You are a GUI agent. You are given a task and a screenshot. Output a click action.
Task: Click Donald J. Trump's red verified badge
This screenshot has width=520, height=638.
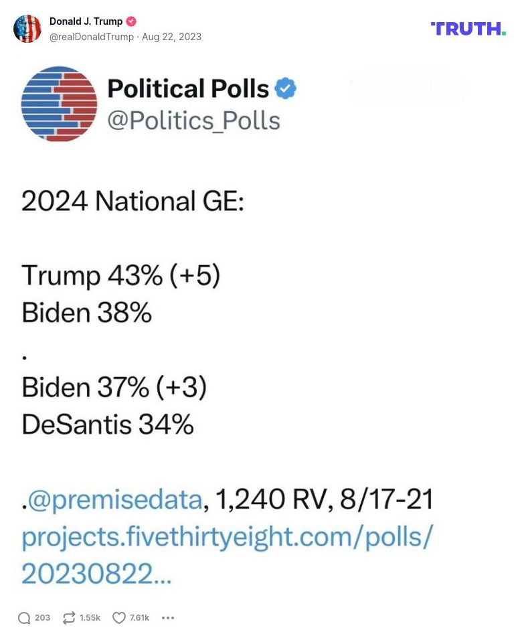tap(131, 21)
